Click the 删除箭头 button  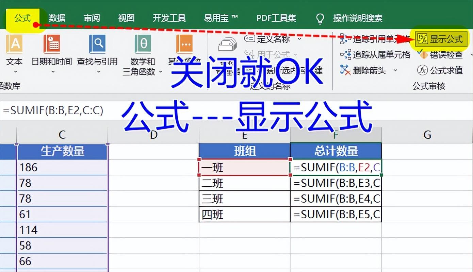coord(363,70)
